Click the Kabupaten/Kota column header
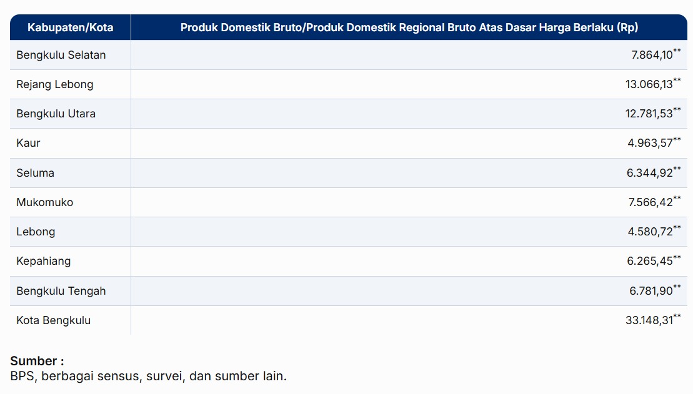The width and height of the screenshot is (693, 394). 70,27
